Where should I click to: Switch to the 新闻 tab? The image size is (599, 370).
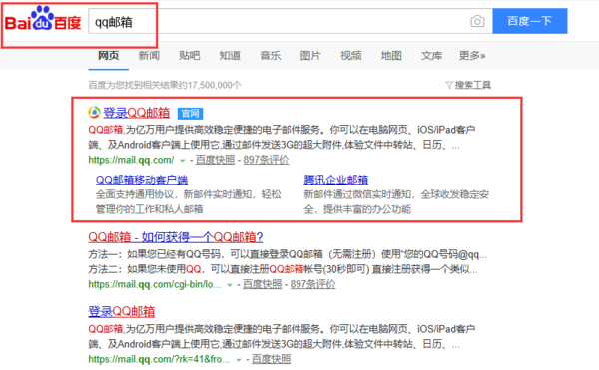coord(149,56)
